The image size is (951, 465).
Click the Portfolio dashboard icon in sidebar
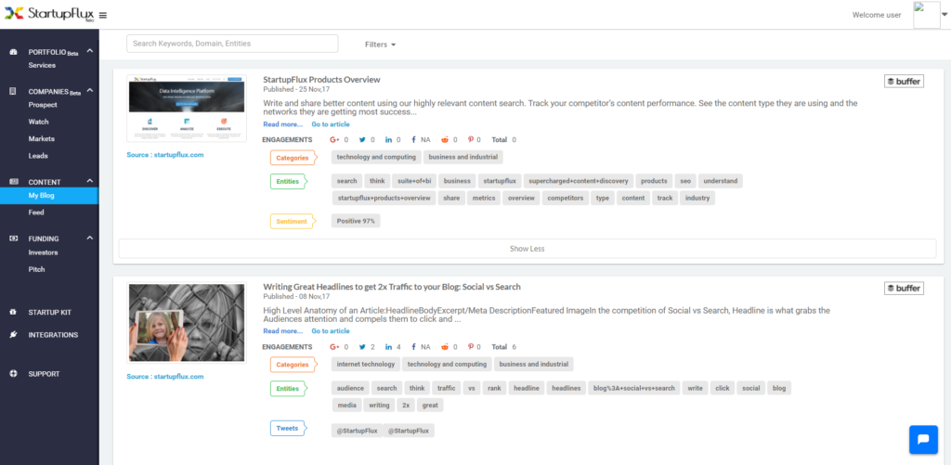[13, 52]
